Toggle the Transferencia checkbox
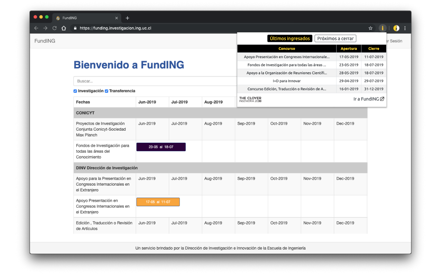The width and height of the screenshot is (441, 275). pyautogui.click(x=106, y=91)
